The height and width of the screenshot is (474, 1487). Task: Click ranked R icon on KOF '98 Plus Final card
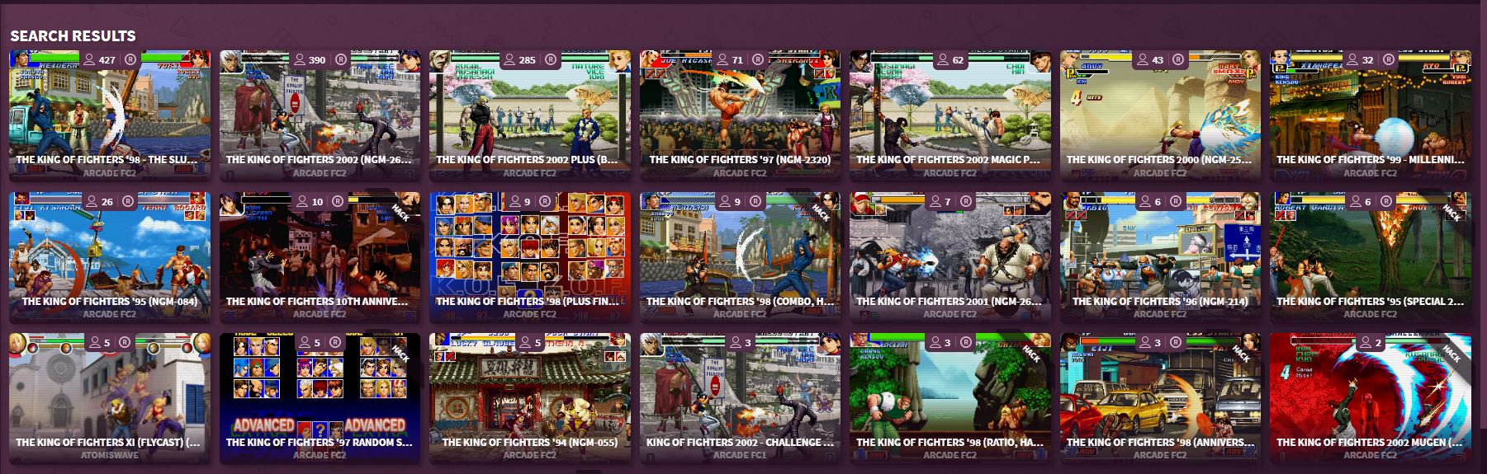(x=546, y=201)
